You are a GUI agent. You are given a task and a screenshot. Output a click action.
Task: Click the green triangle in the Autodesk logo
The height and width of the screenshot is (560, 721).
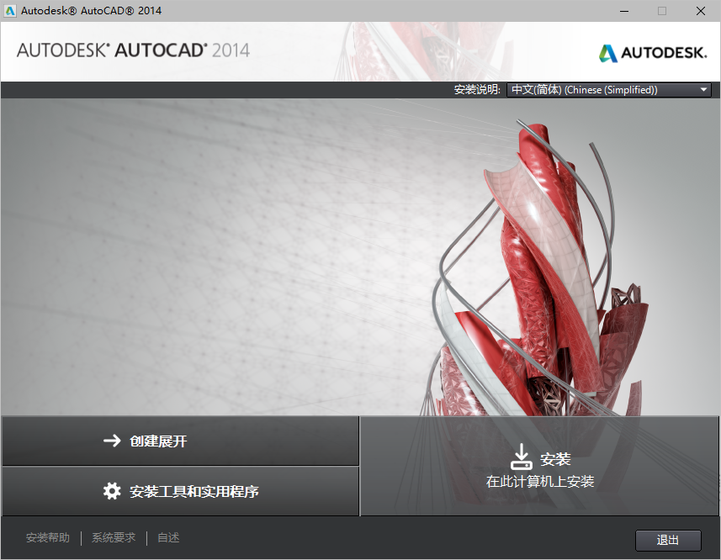pyautogui.click(x=605, y=51)
